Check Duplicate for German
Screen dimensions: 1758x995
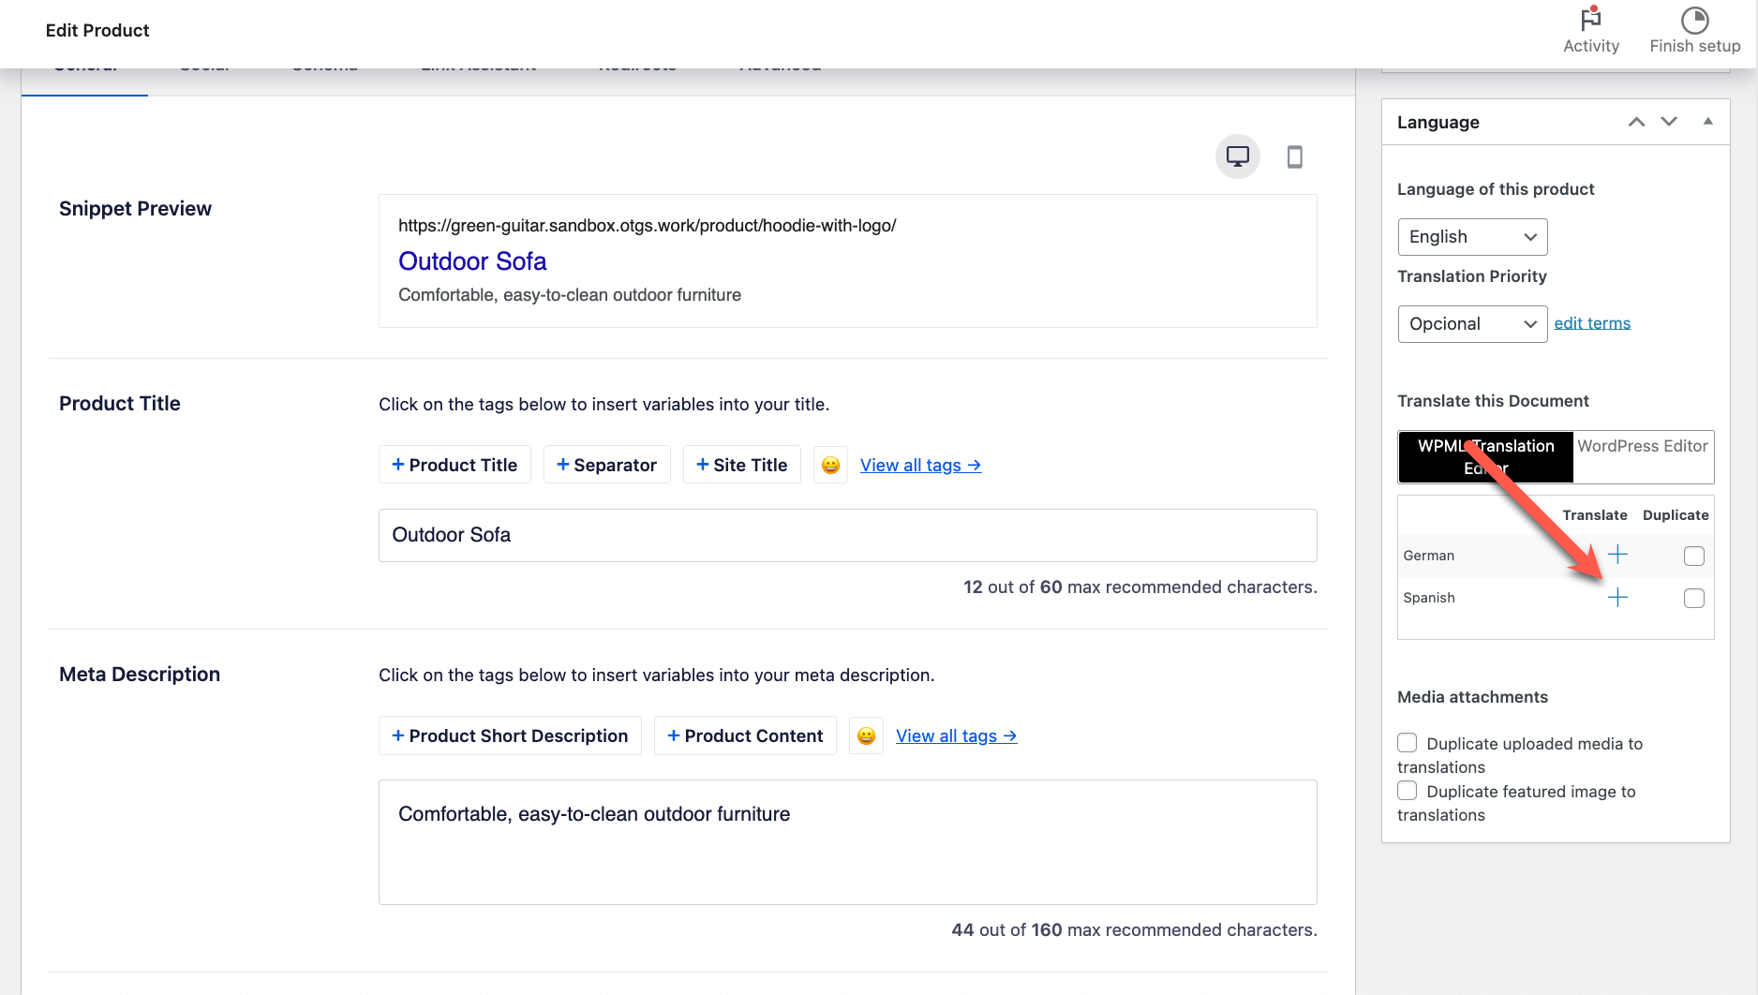pyautogui.click(x=1693, y=556)
